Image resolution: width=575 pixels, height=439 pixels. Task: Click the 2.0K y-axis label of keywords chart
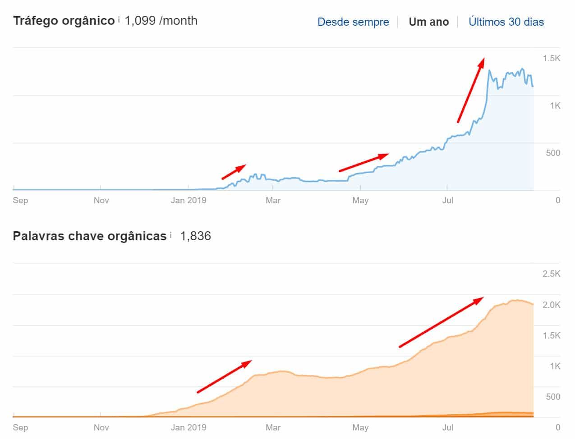click(551, 305)
